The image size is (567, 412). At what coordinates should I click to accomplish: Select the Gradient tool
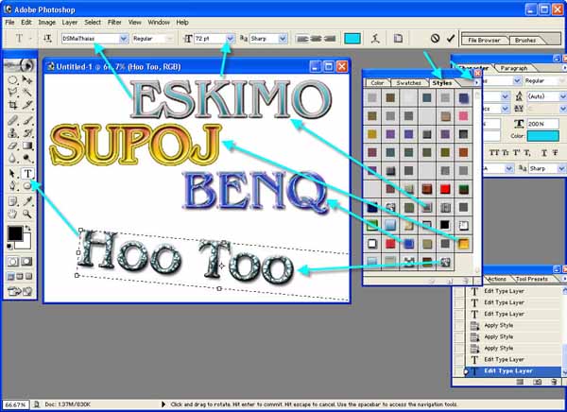pos(27,146)
